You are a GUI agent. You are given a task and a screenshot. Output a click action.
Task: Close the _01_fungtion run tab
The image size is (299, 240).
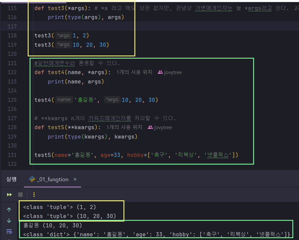pyautogui.click(x=75, y=179)
